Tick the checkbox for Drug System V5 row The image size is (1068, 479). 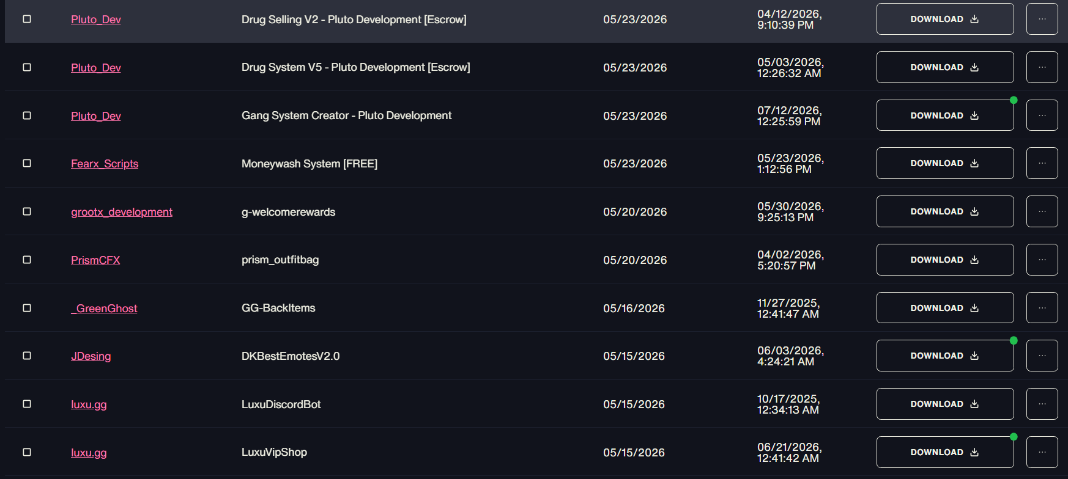(27, 67)
